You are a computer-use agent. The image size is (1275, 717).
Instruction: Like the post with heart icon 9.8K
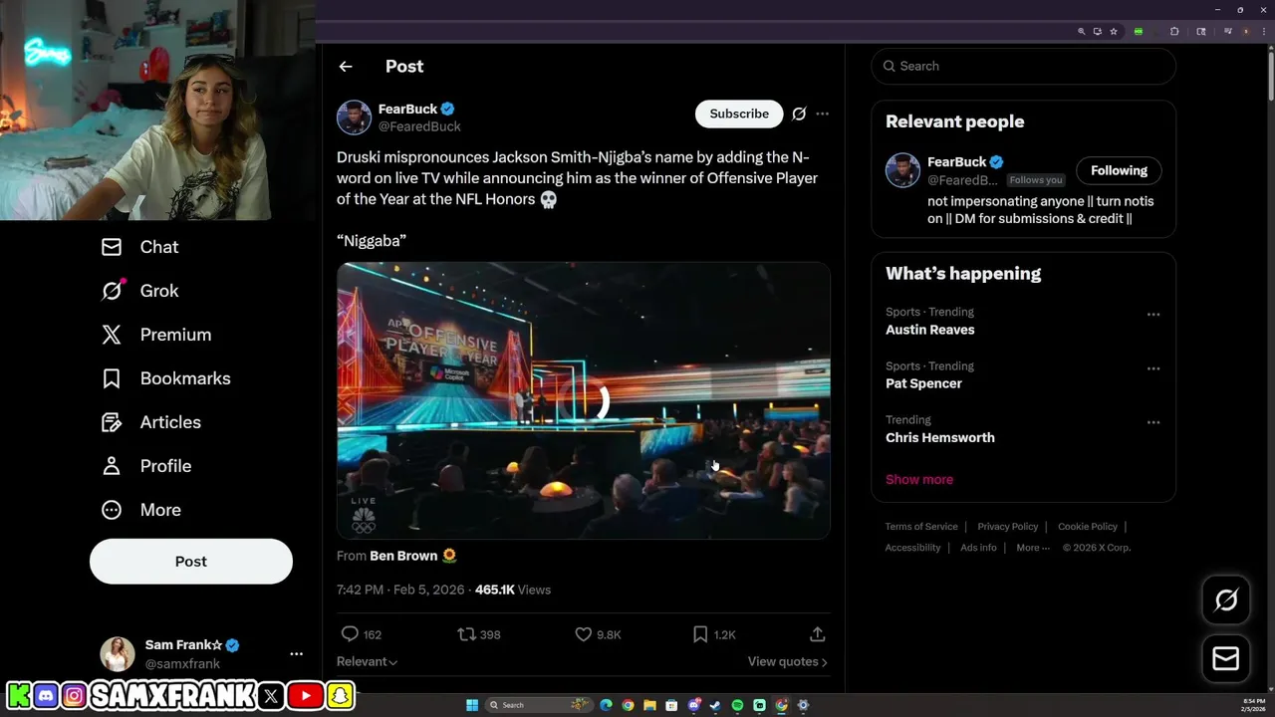(584, 634)
